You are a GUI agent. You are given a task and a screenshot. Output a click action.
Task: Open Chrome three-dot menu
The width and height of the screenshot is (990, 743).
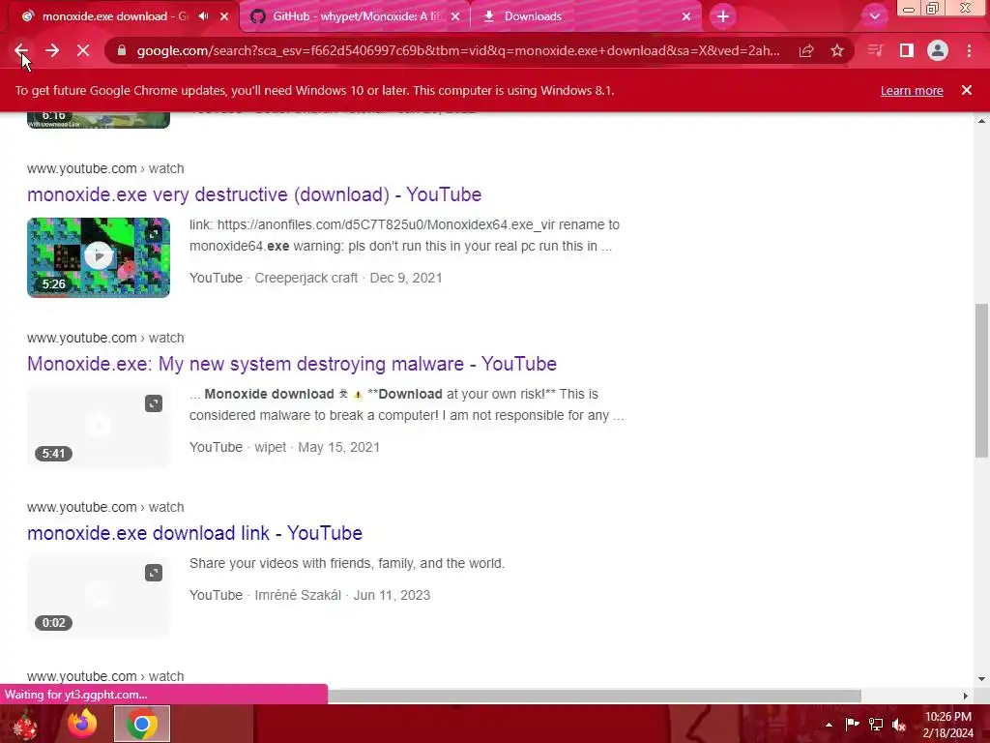pos(969,50)
